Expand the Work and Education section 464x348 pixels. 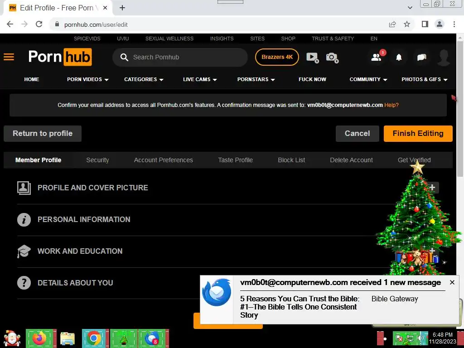point(432,251)
